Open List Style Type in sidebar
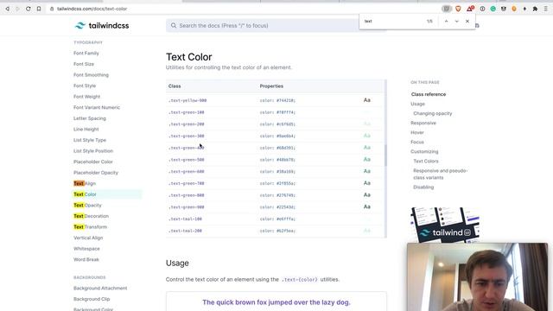The image size is (553, 311). (90, 140)
